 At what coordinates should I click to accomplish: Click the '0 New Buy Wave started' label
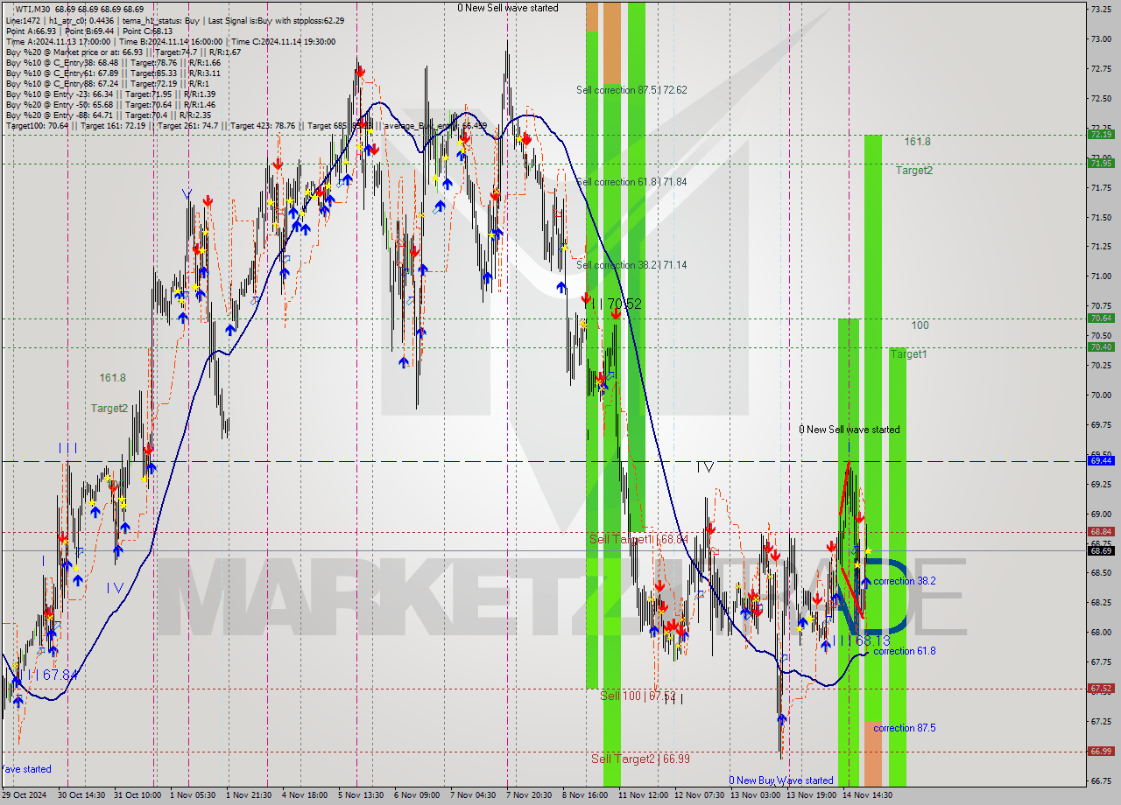coord(781,780)
